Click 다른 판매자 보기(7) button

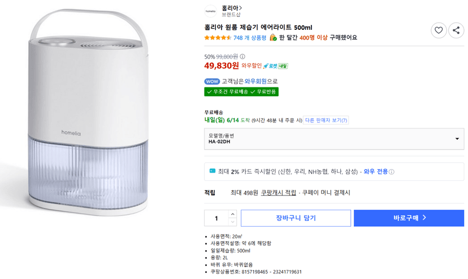(x=326, y=120)
